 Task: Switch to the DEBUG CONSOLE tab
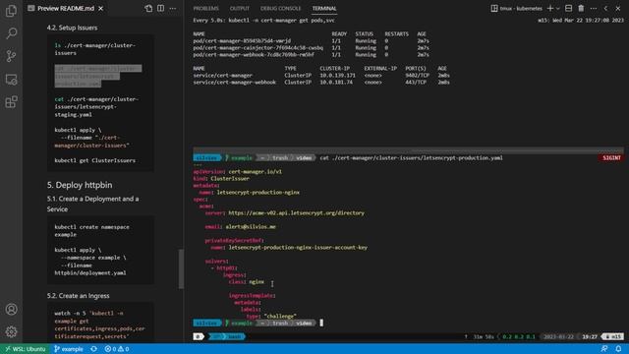[x=280, y=9]
